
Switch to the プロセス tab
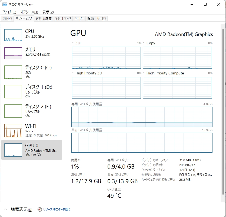[7, 19]
